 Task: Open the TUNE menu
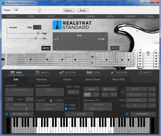click(31, 16)
